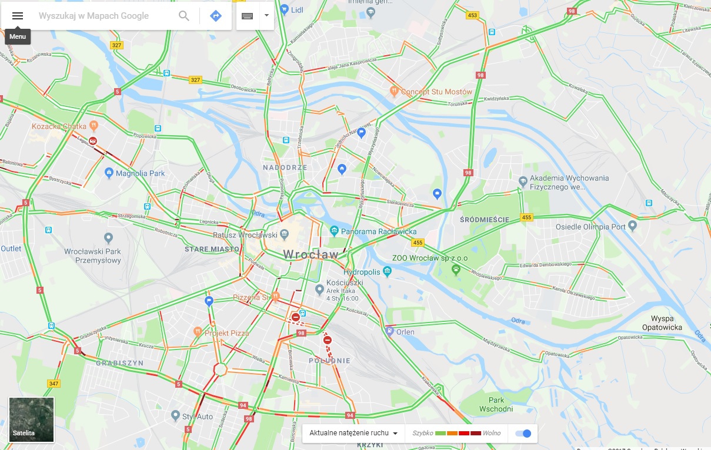Expand the Aktualne natężenie ruchu dropdown
This screenshot has height=450, width=711.
click(x=353, y=434)
